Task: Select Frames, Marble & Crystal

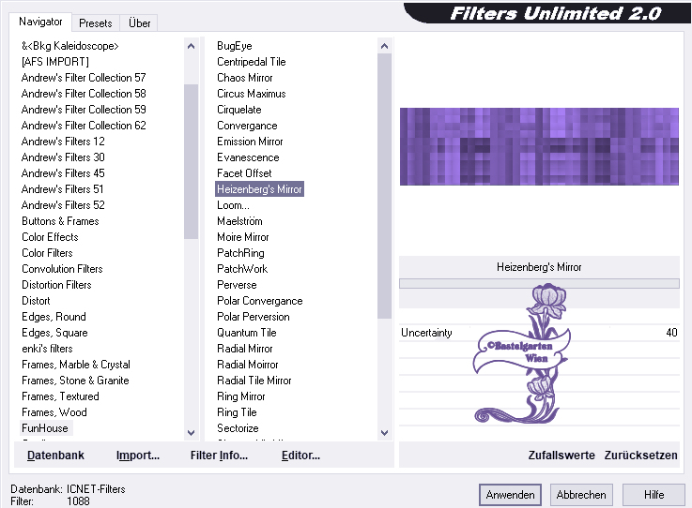Action: click(x=76, y=365)
